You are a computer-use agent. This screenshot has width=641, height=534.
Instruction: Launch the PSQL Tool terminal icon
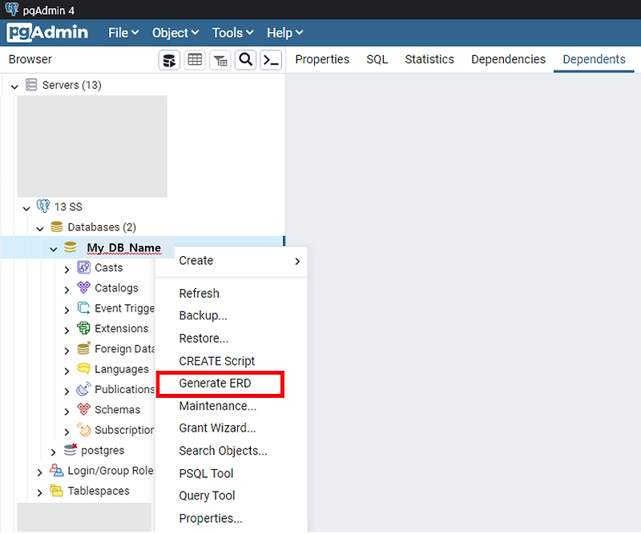click(x=271, y=59)
